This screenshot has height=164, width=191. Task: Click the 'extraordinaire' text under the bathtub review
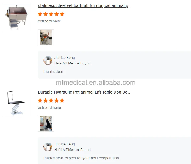point(49,21)
